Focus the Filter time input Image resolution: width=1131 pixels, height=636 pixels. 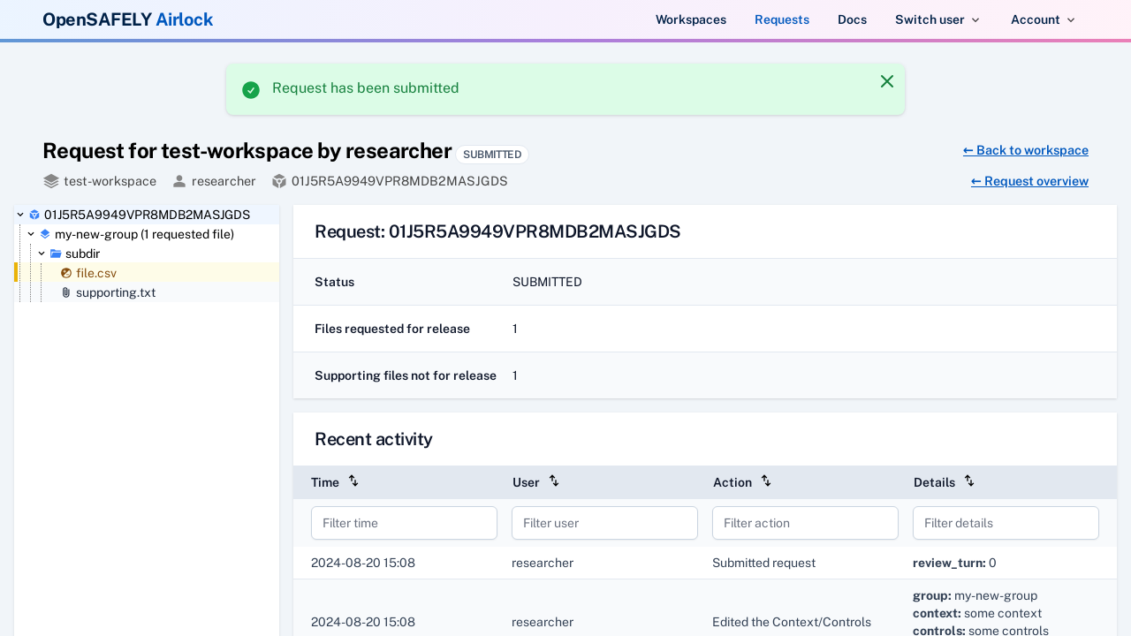[x=404, y=523]
